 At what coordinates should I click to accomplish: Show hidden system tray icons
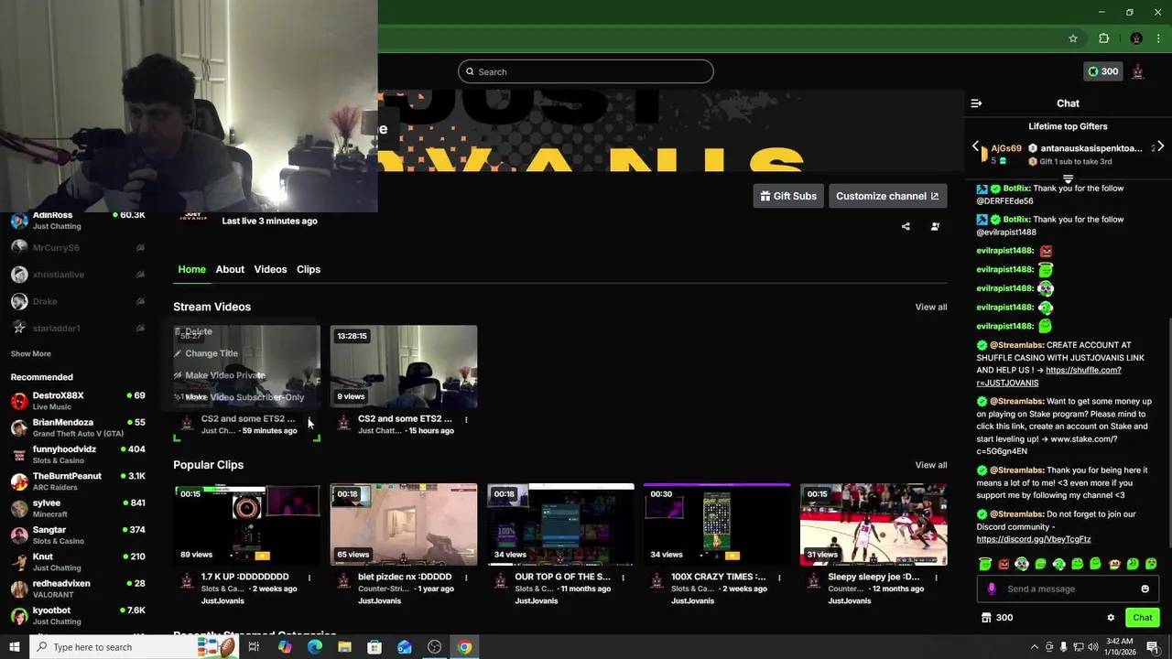pos(1034,647)
